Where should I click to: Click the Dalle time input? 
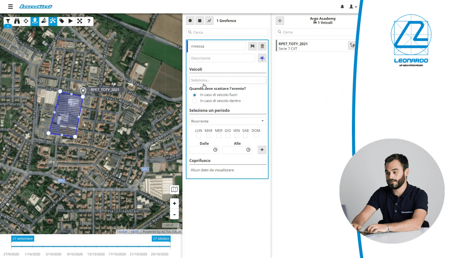pyautogui.click(x=204, y=150)
